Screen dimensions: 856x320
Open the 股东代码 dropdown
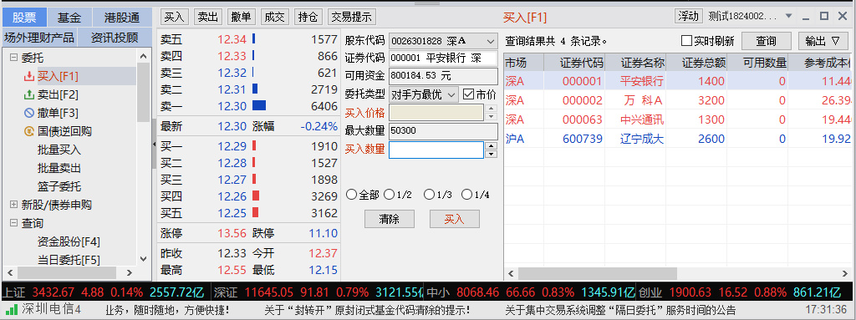(x=490, y=41)
